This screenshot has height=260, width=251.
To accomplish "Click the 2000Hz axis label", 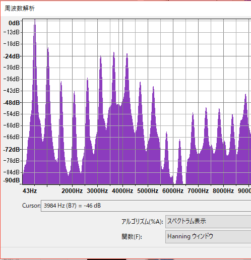I will click(72, 191).
